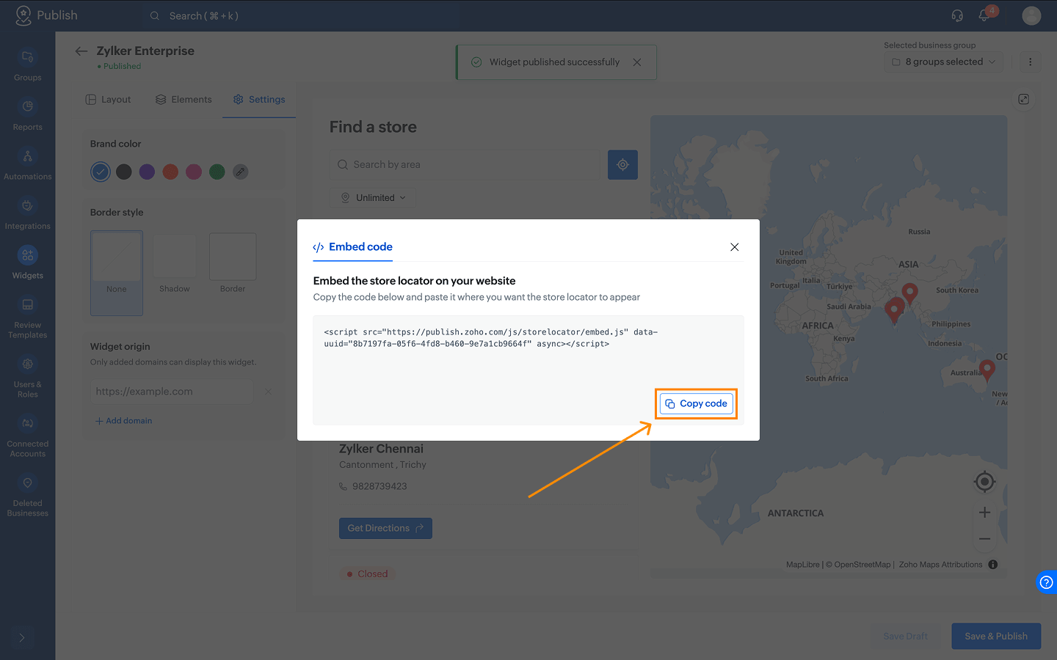Switch to the Layout tab
The height and width of the screenshot is (660, 1057).
(x=108, y=100)
